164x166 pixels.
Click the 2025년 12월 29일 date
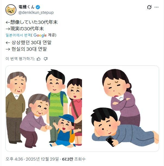tap(42, 159)
